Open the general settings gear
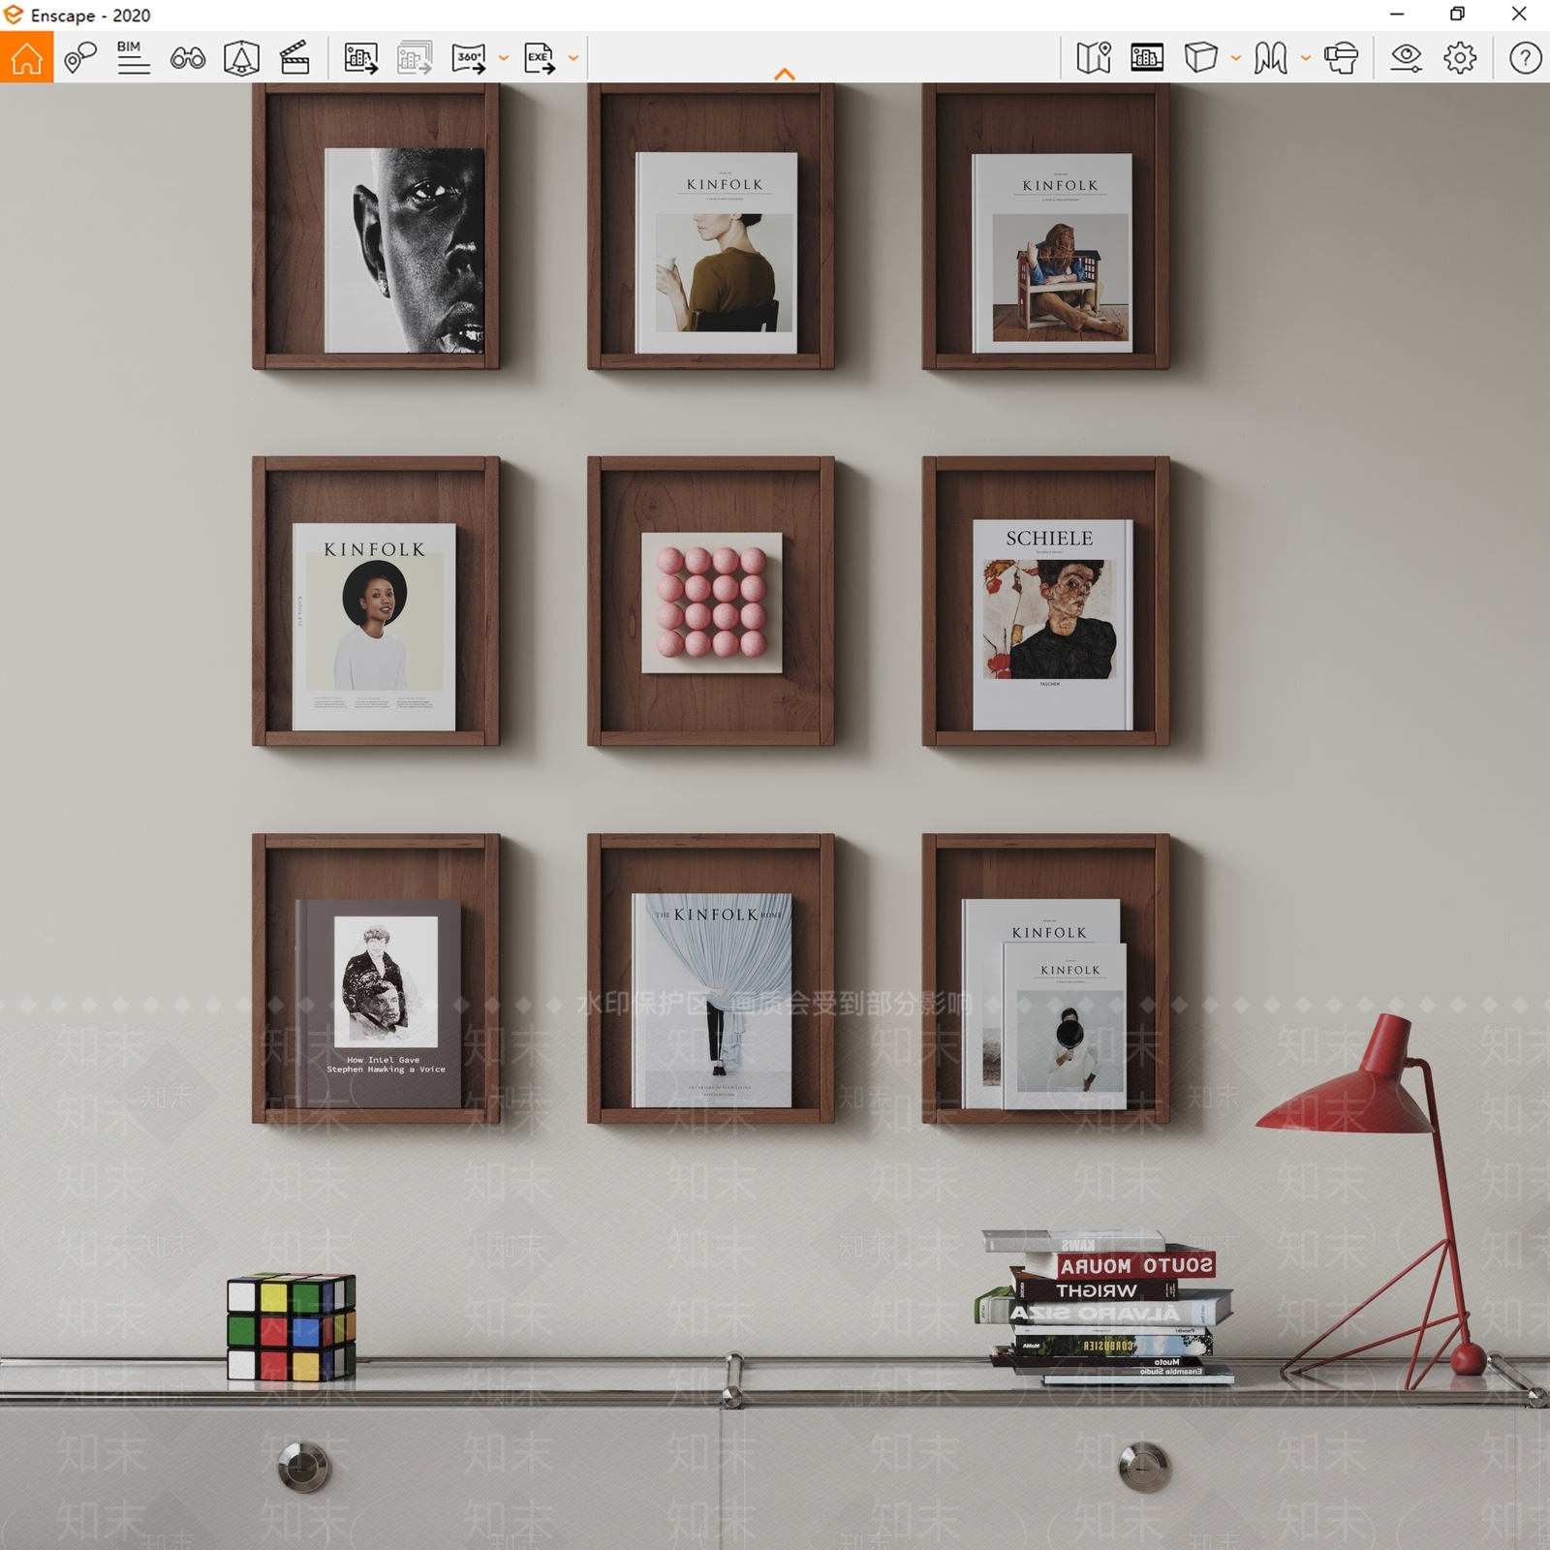Viewport: 1550px width, 1550px height. (x=1460, y=58)
